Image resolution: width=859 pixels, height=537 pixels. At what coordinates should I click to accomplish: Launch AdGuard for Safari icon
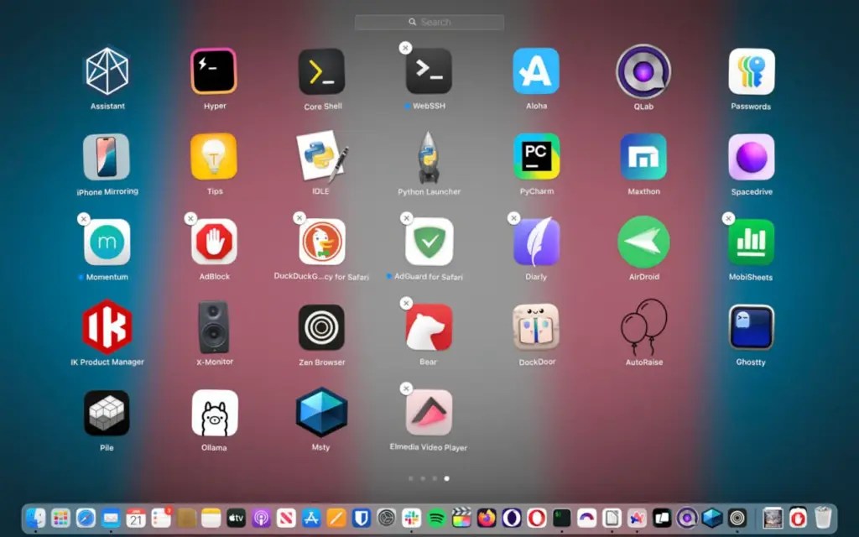[429, 242]
